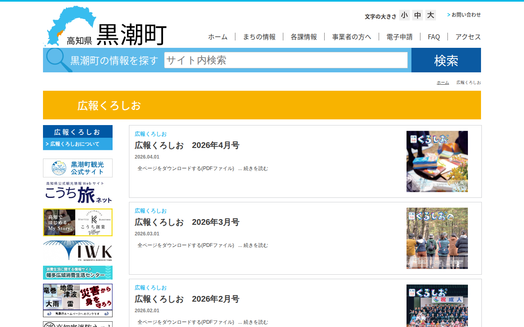The height and width of the screenshot is (327, 524).
Task: Open FAQ menu item
Action: pyautogui.click(x=434, y=37)
